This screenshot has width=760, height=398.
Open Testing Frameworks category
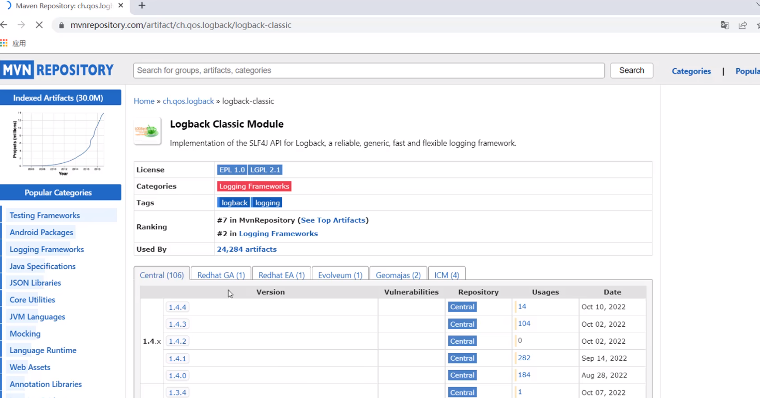44,216
